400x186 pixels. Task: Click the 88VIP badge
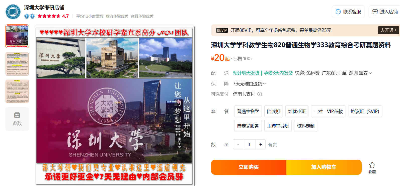pyautogui.click(x=222, y=30)
